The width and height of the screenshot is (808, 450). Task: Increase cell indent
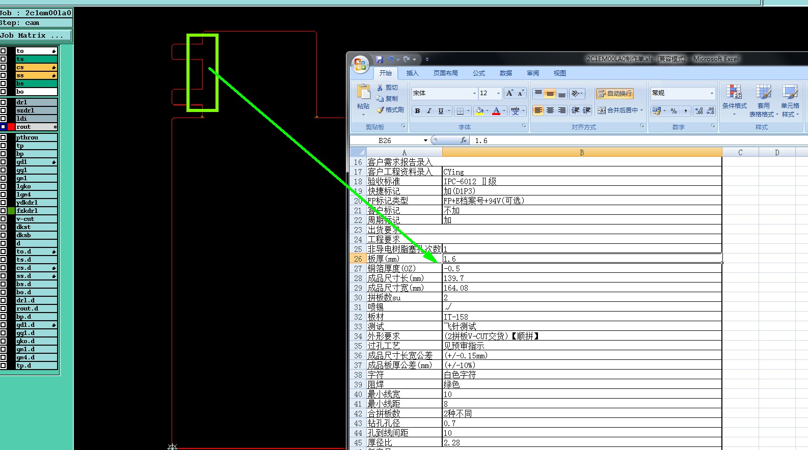tap(587, 110)
